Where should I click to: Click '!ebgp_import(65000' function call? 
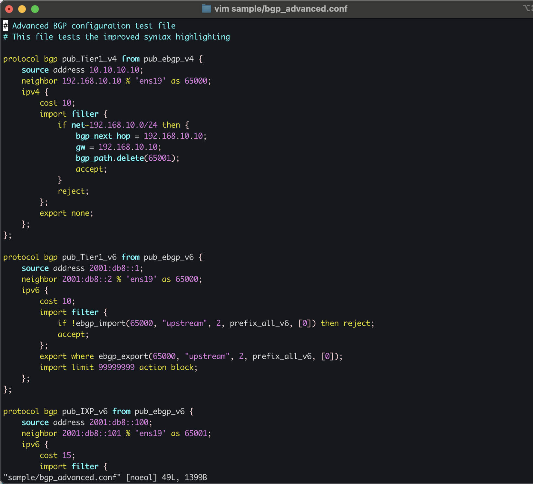112,323
